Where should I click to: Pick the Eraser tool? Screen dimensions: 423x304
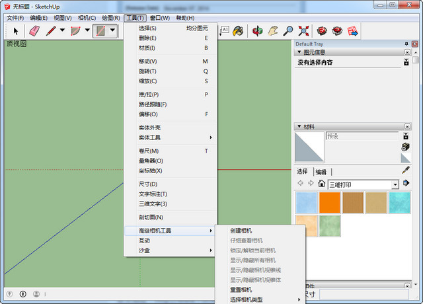34,30
